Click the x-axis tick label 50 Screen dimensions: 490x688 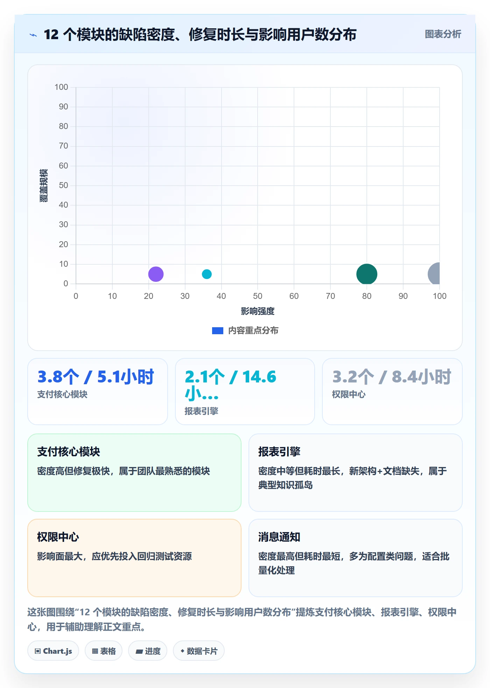258,296
